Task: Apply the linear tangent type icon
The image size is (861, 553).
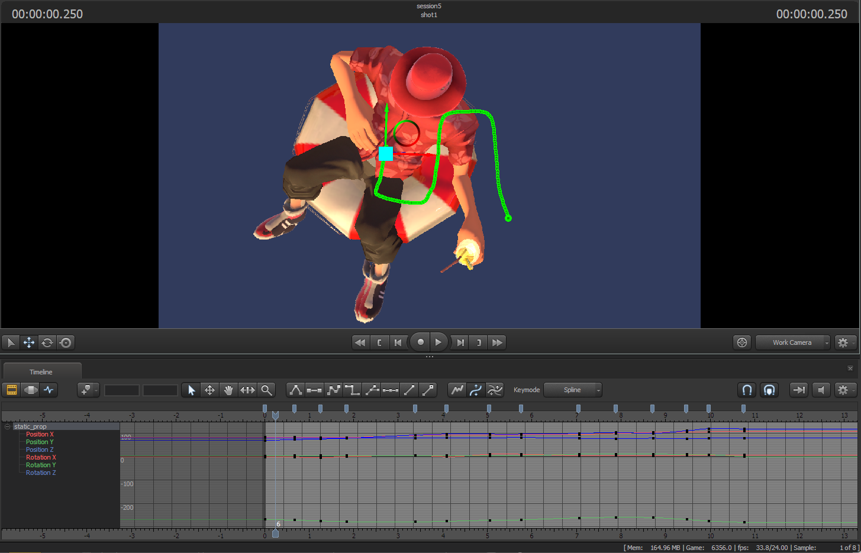Action: (x=410, y=390)
